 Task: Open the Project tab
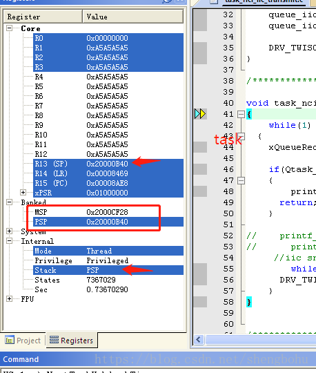tap(23, 341)
